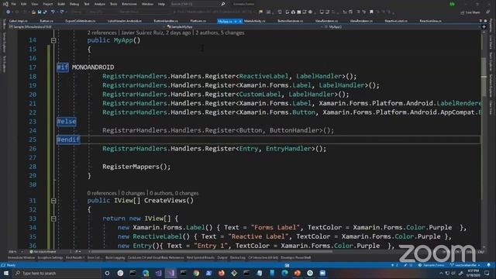The width and height of the screenshot is (496, 279).
Task: Open the git branch selector in status bar
Action: pyautogui.click(x=465, y=265)
